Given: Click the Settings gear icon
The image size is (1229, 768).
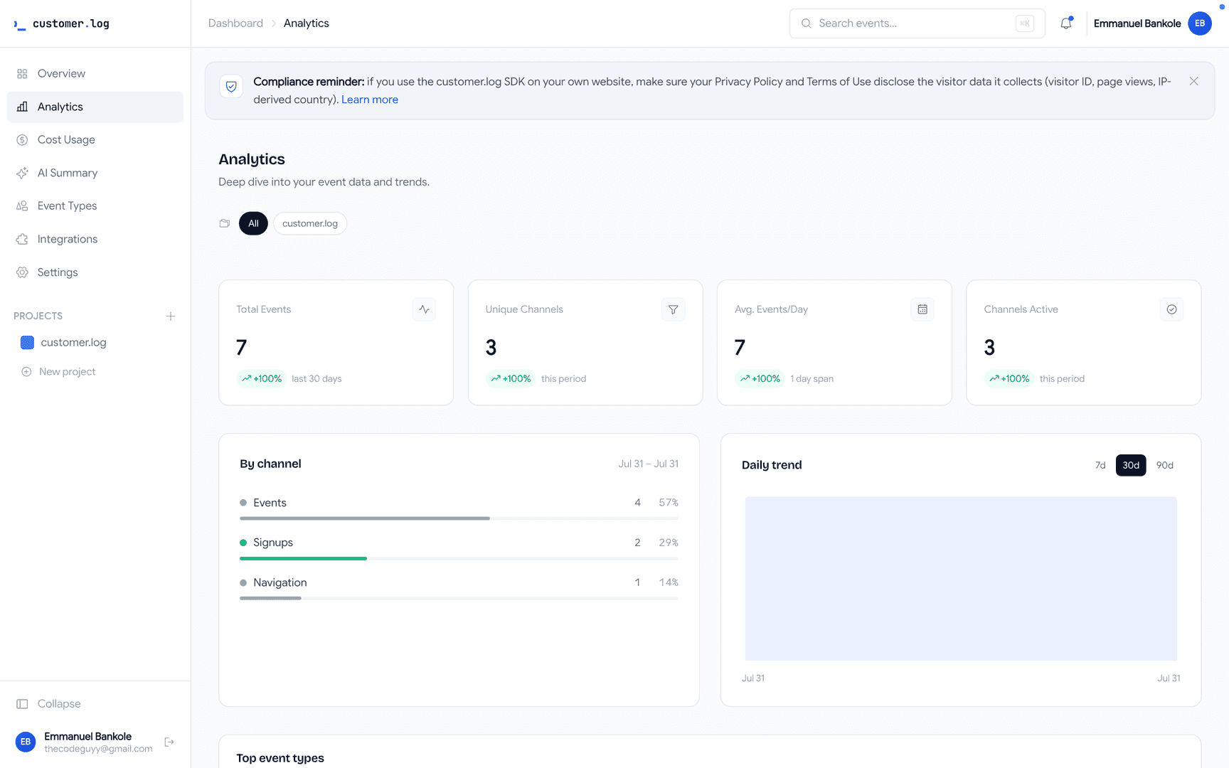Looking at the screenshot, I should pos(22,272).
